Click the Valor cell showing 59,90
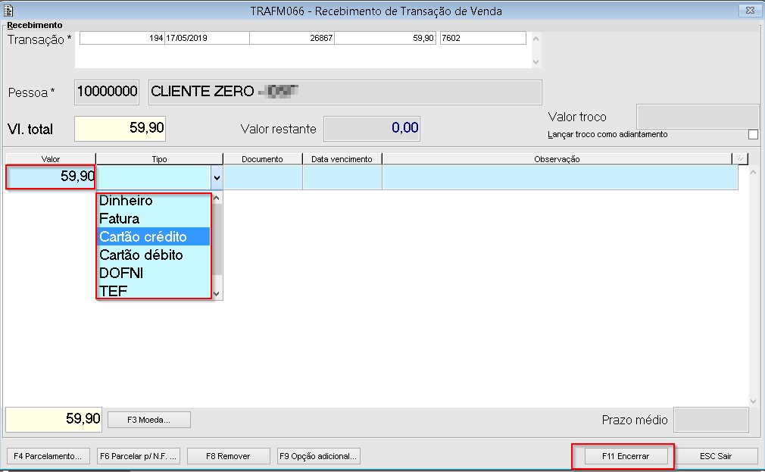The image size is (765, 472). [x=51, y=177]
